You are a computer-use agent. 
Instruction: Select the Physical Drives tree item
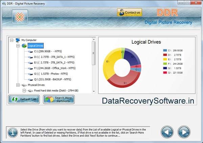pos(36,85)
